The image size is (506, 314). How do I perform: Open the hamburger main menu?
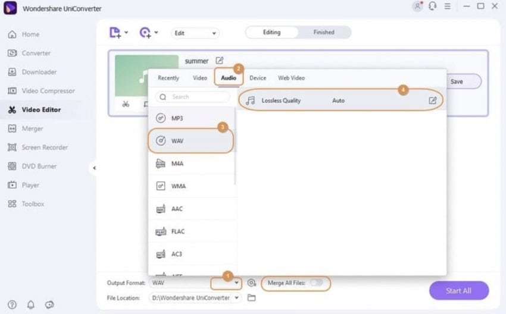(x=448, y=6)
